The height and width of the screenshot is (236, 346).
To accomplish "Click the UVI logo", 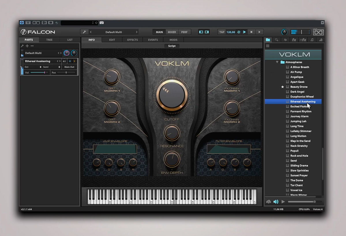I will (x=318, y=32).
